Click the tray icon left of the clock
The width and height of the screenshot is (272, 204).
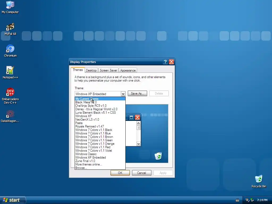coord(252,200)
